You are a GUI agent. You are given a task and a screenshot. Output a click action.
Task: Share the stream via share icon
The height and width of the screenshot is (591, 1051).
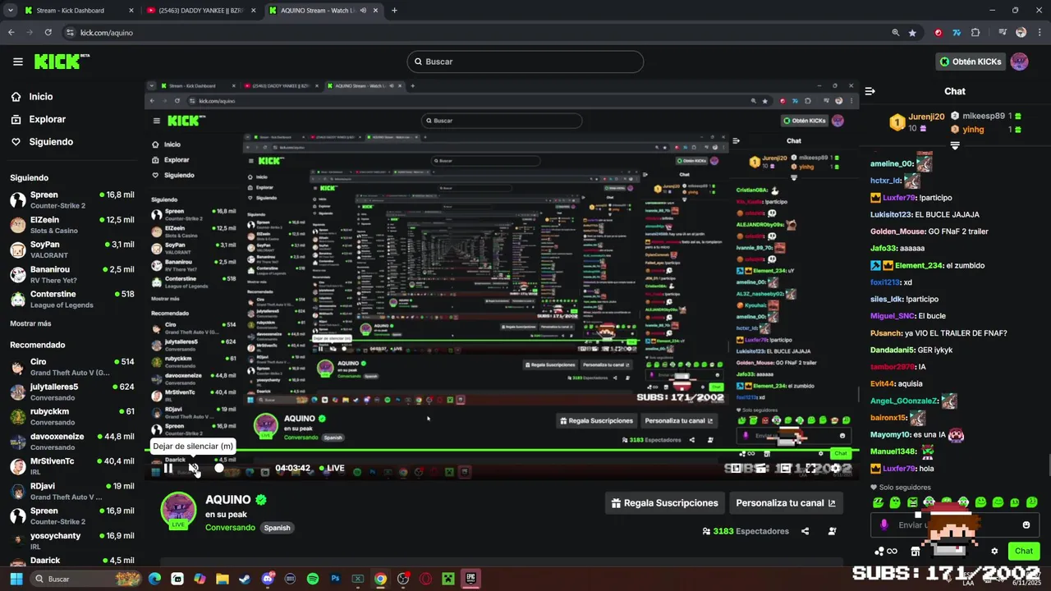pos(805,531)
